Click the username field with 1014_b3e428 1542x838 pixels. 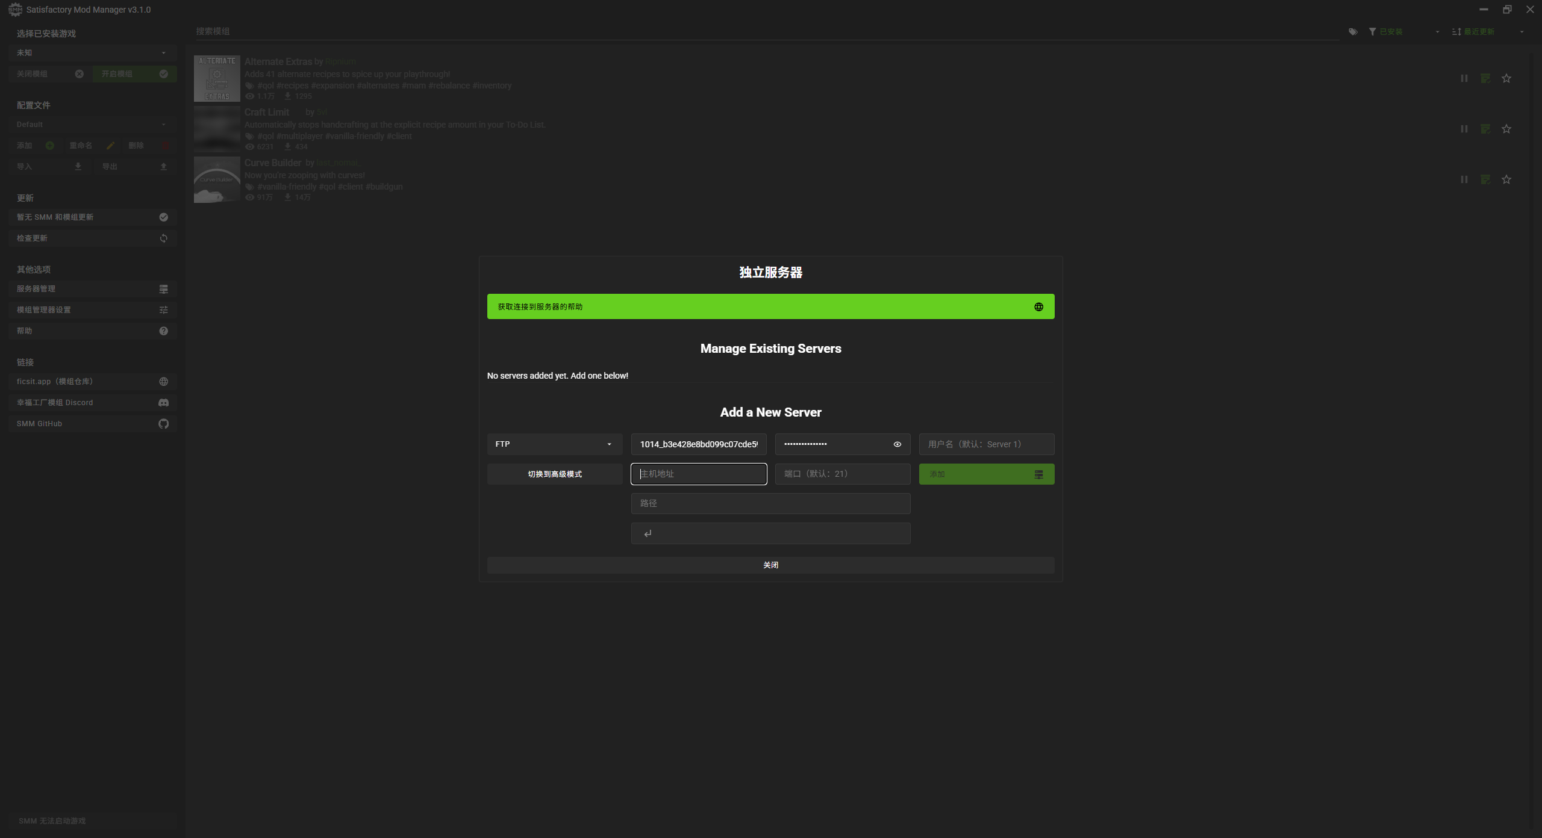click(x=699, y=444)
